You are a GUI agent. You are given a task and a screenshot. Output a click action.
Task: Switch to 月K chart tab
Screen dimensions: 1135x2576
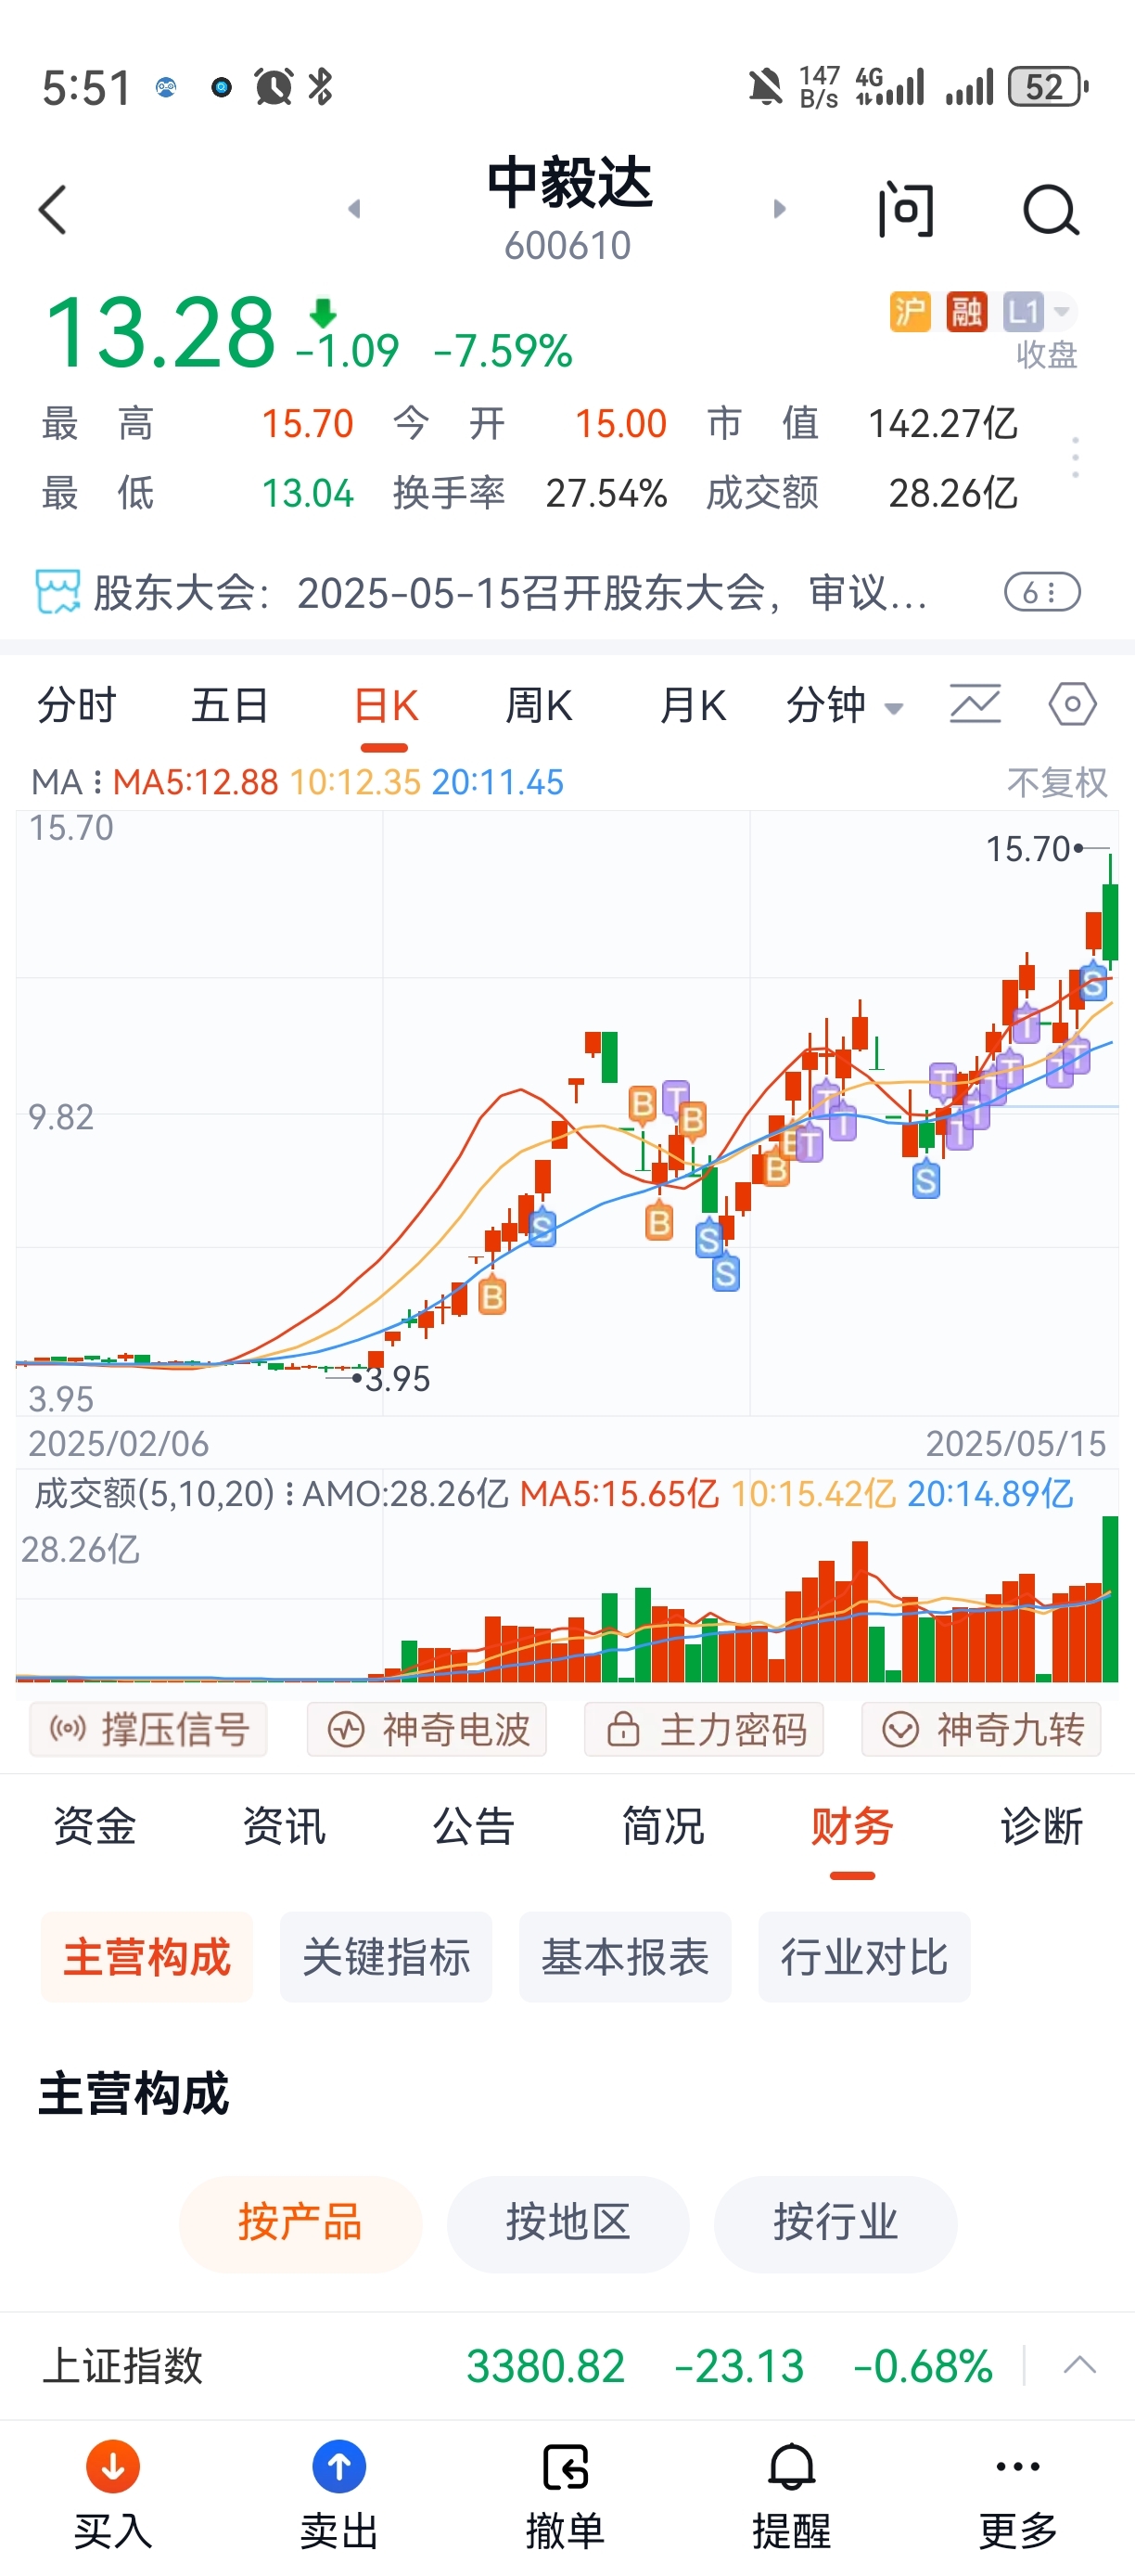[x=692, y=706]
